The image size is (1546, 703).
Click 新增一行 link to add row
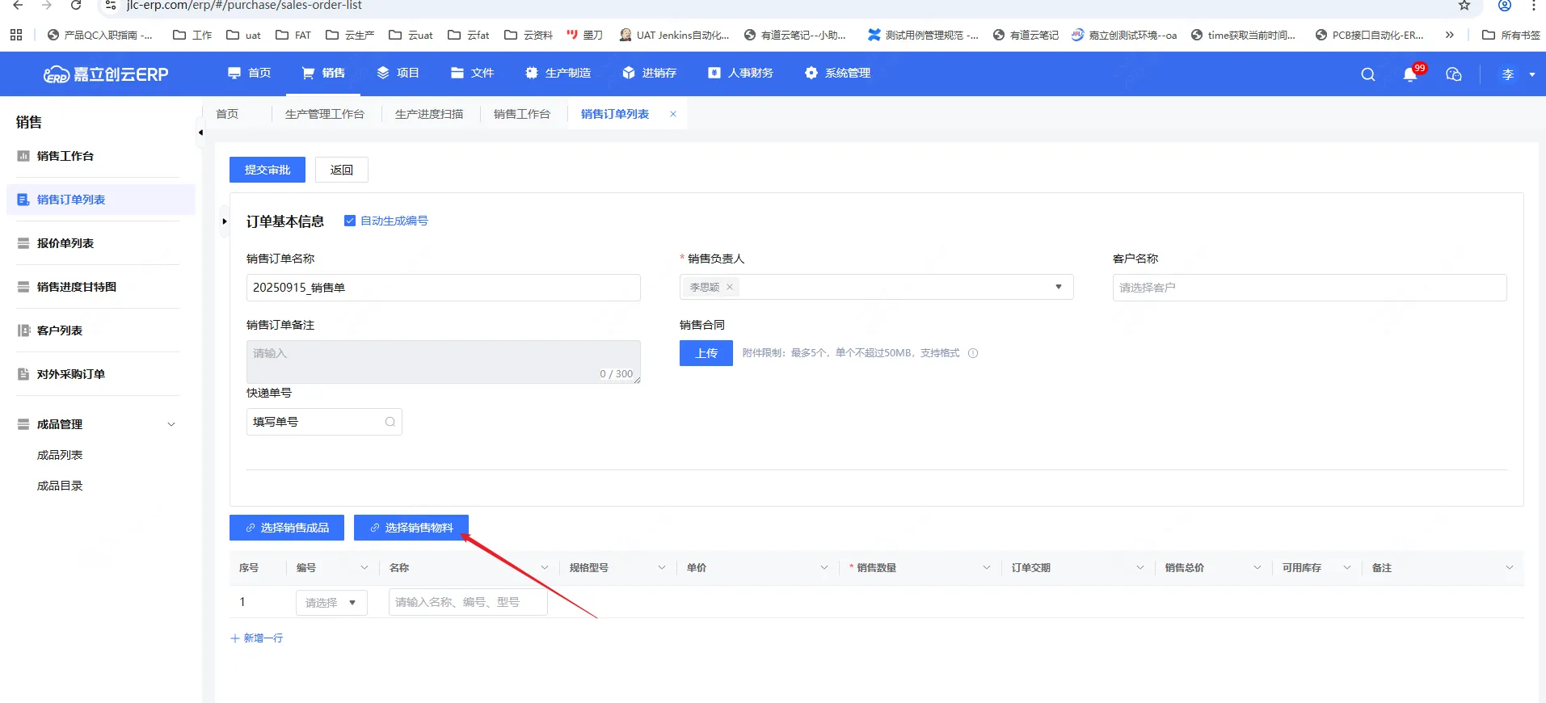[257, 638]
